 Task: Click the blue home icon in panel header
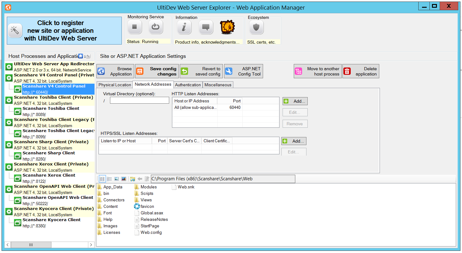(81, 56)
